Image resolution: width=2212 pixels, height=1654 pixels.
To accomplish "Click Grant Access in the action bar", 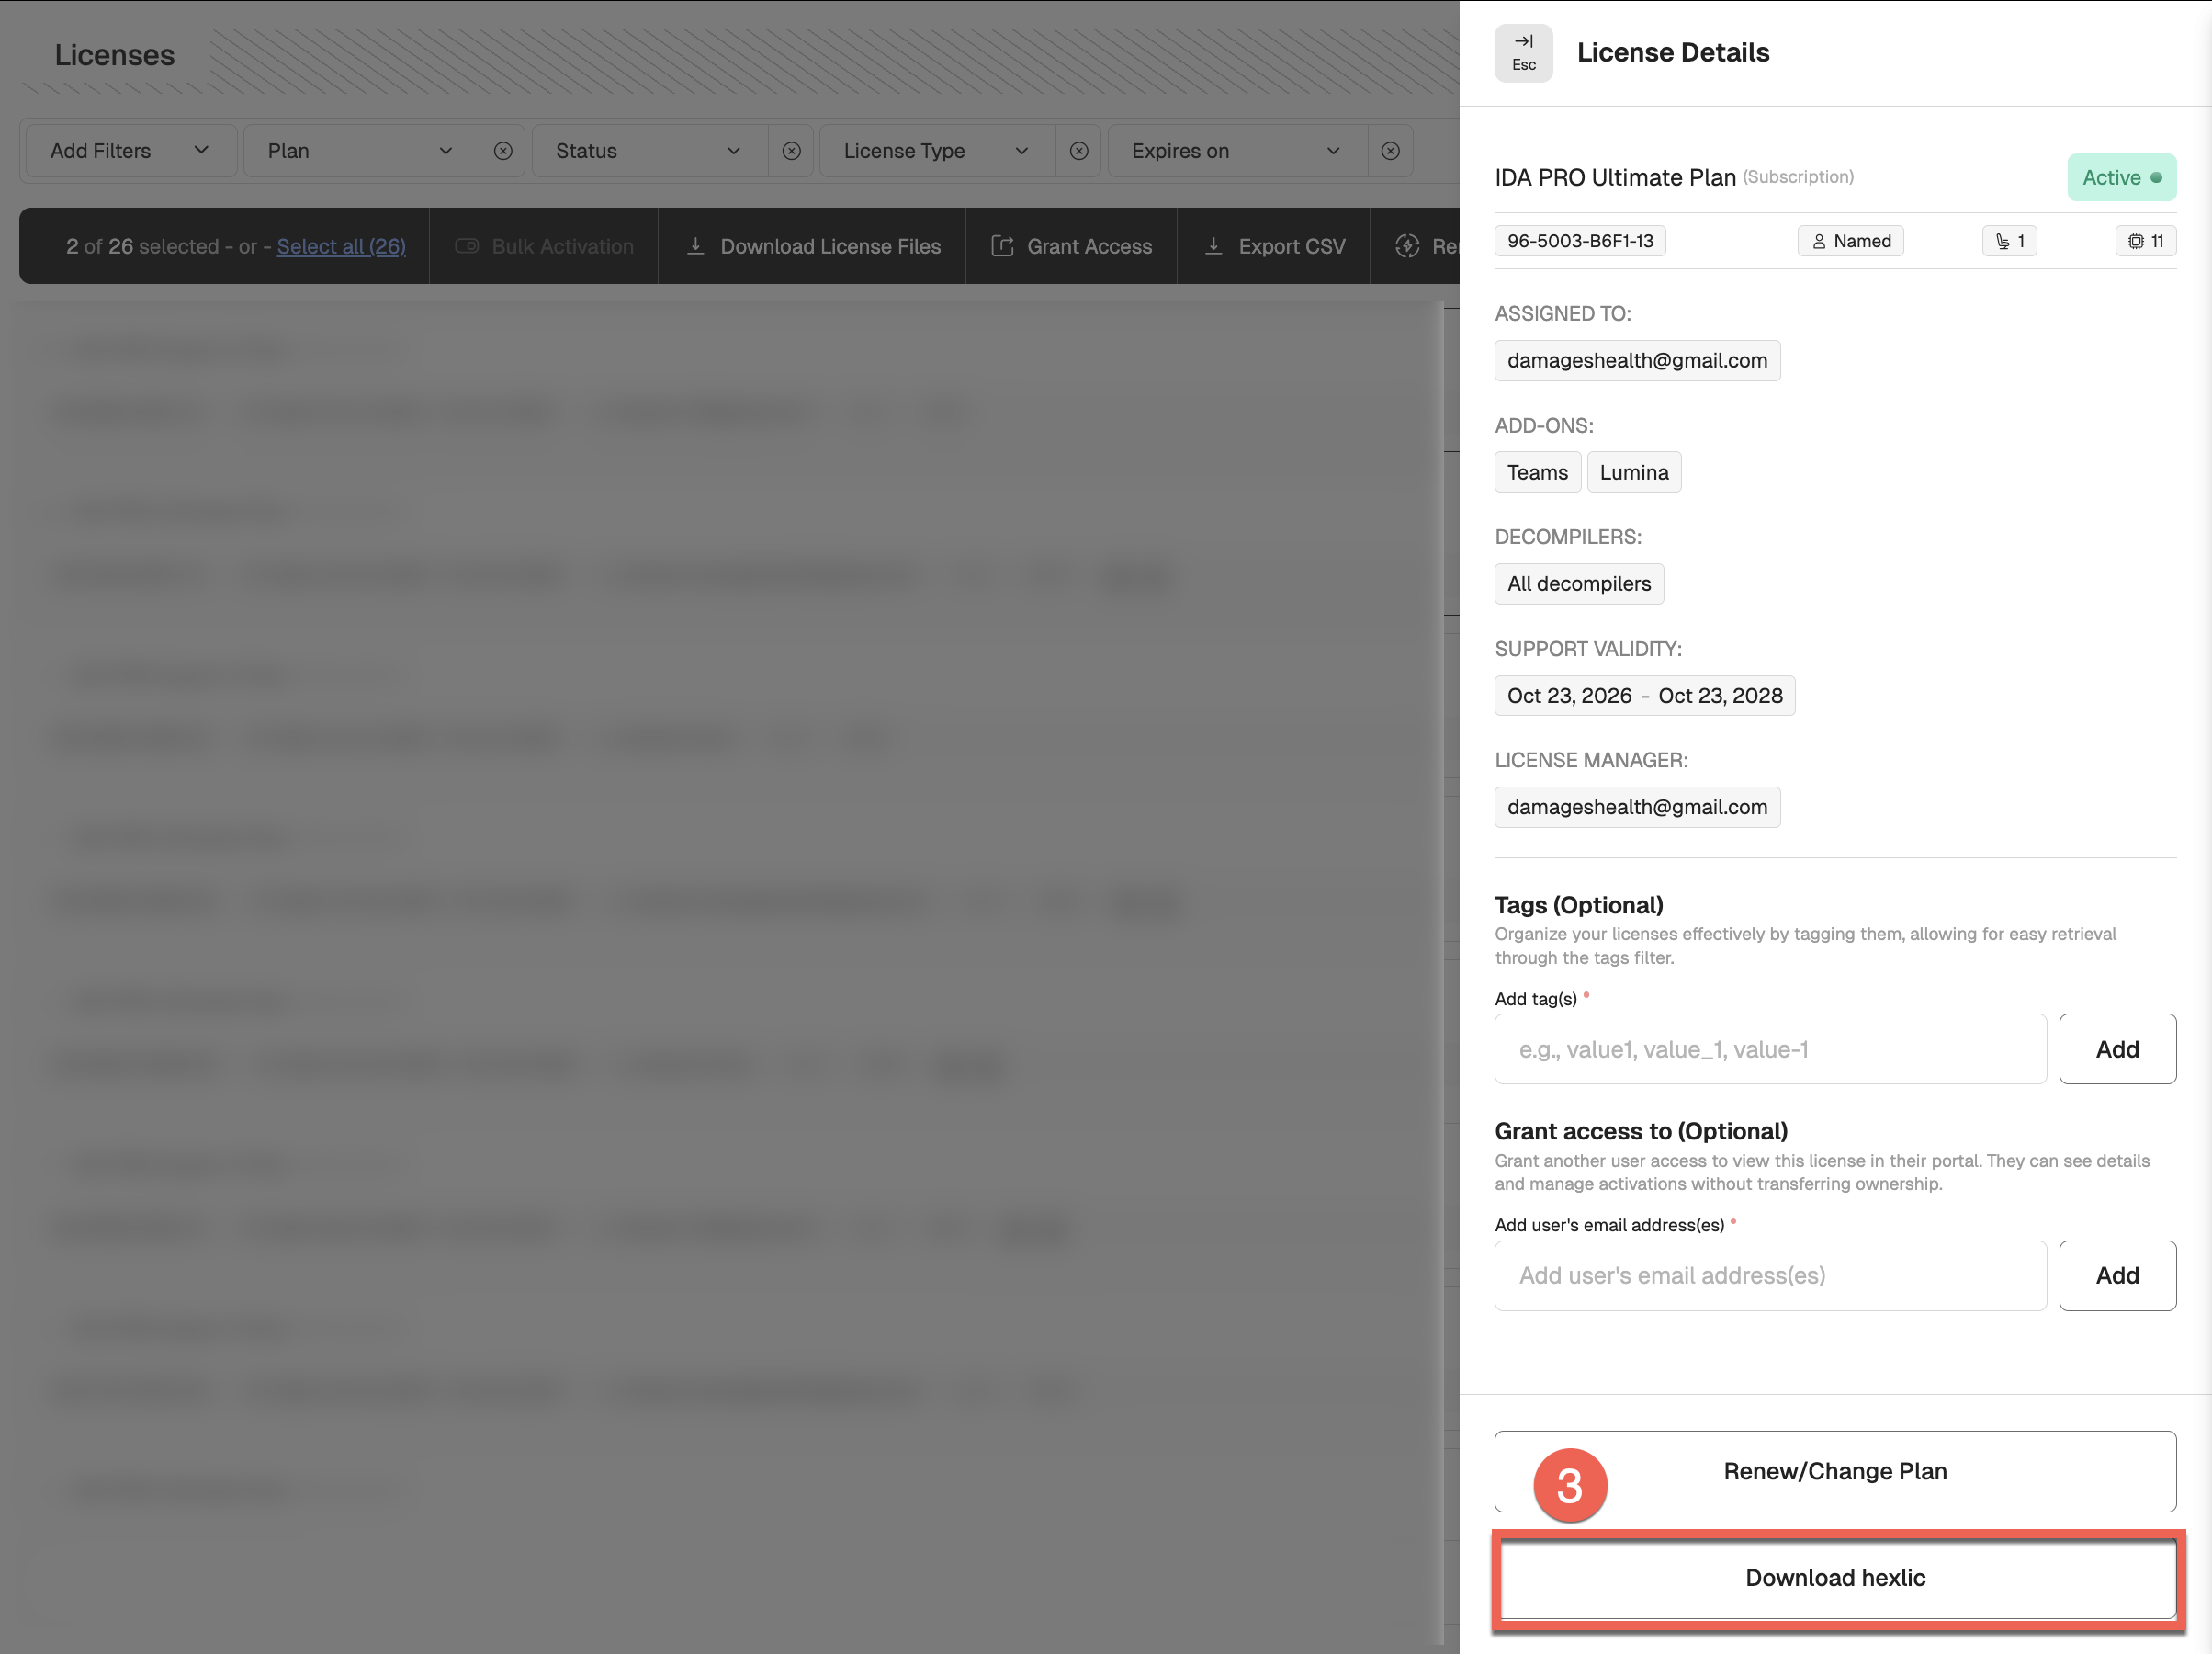I will click(1071, 246).
